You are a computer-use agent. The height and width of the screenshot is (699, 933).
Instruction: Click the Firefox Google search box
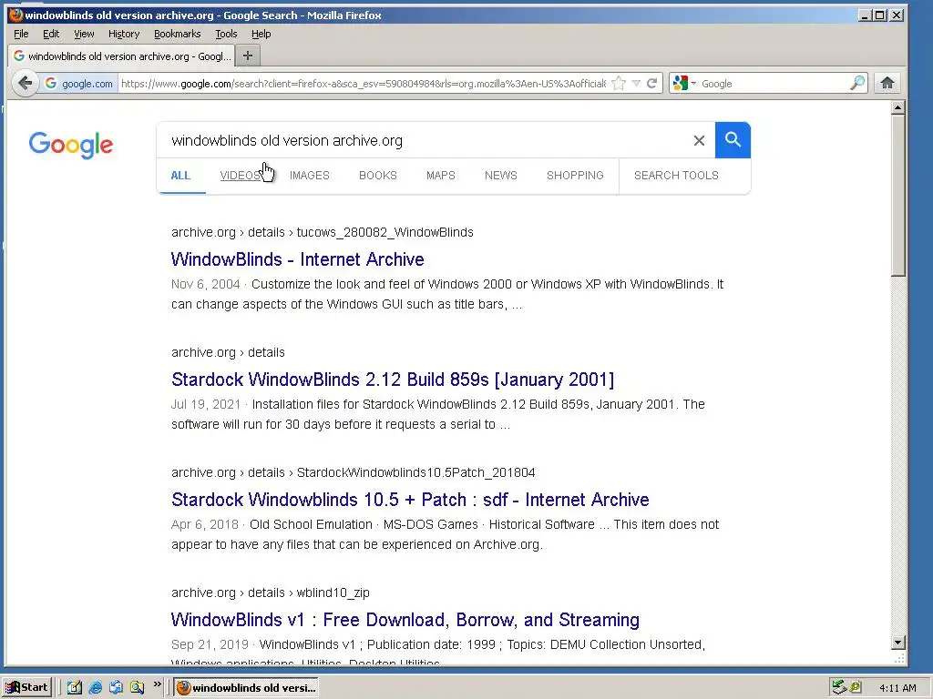[x=774, y=83]
